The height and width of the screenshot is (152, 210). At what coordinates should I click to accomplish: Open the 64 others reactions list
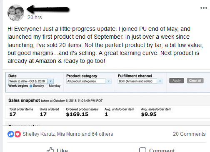[x=102, y=134]
